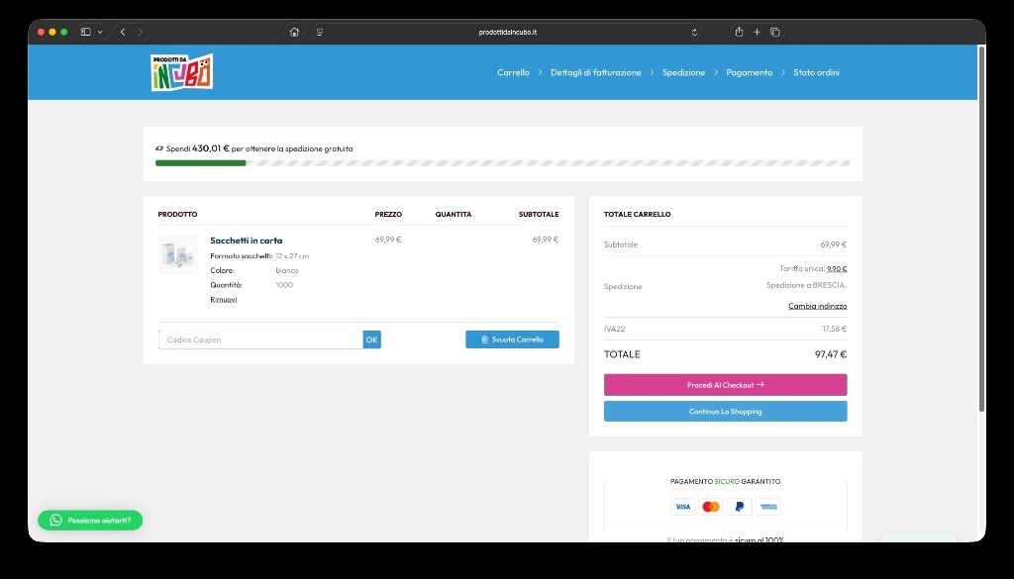
Task: Open the sidebar options dropdown chevron
Action: 100,32
